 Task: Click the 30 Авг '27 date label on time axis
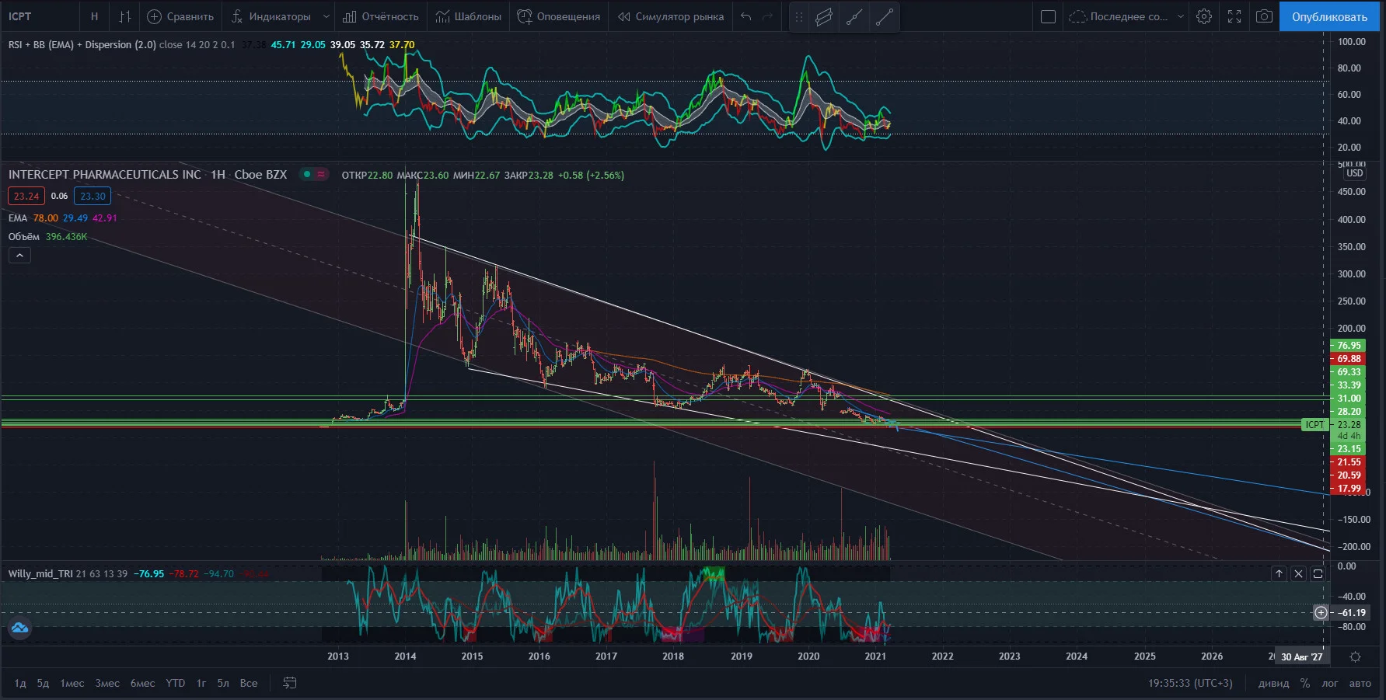click(x=1302, y=657)
